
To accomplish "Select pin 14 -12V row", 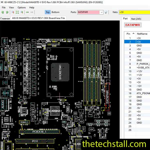I will click(x=137, y=86).
